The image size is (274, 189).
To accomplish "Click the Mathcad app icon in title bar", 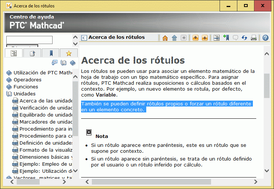I will click(9, 6).
